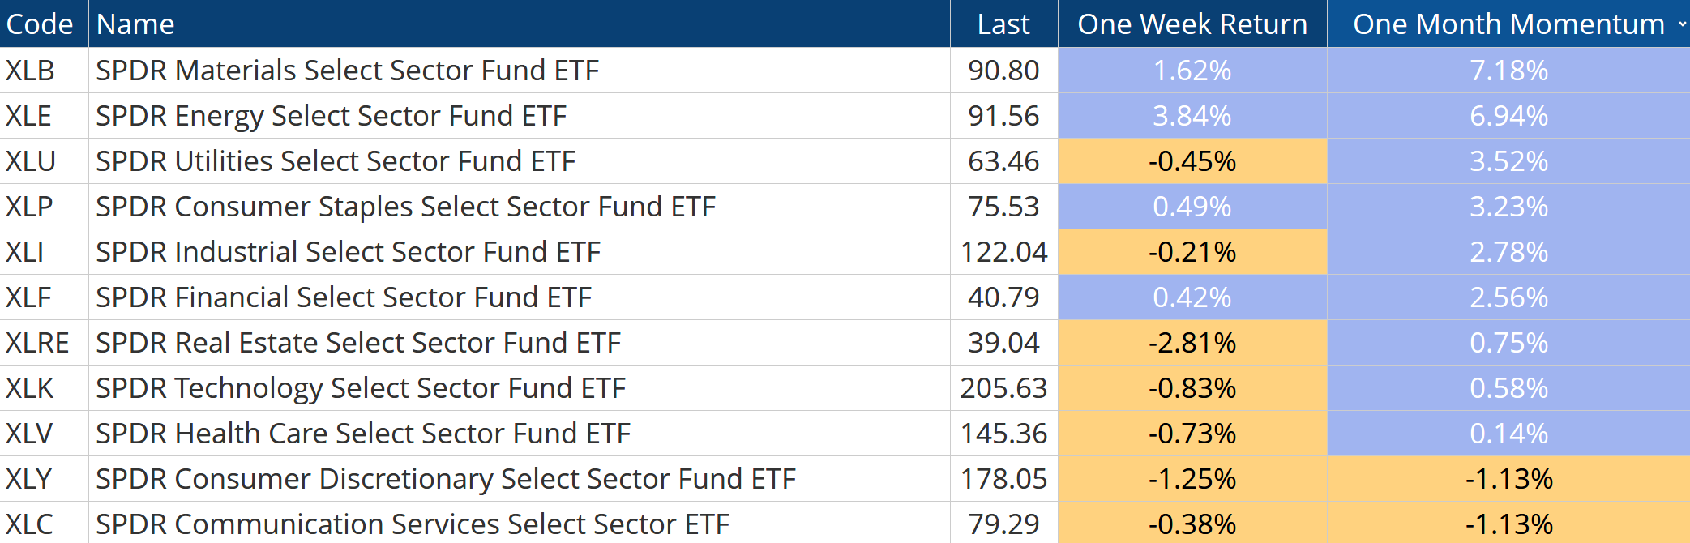This screenshot has height=543, width=1690.
Task: Select the One Week Return header
Action: pyautogui.click(x=1192, y=24)
